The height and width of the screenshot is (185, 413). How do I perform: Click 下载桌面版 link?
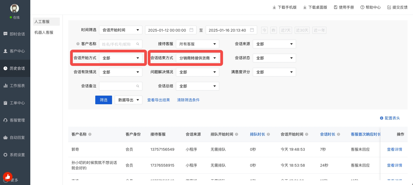315,7
